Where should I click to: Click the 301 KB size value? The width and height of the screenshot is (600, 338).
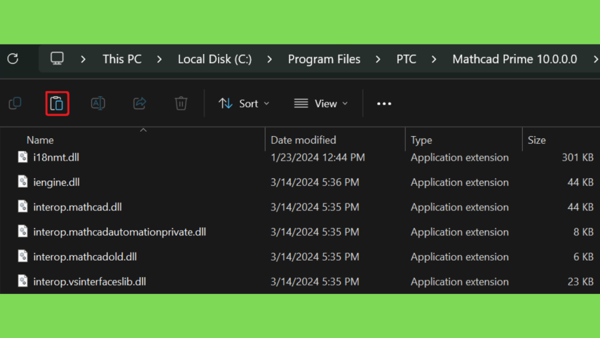(x=577, y=157)
